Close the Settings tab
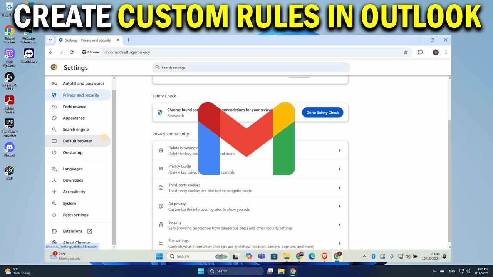The width and height of the screenshot is (493, 277). click(x=118, y=40)
